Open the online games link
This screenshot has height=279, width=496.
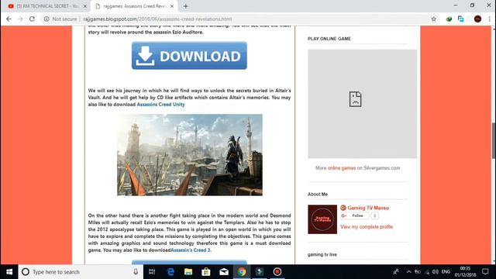(342, 168)
